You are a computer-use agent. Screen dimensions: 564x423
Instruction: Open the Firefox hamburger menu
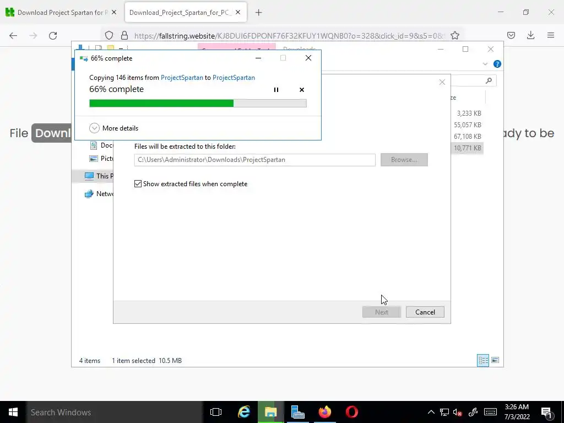pyautogui.click(x=550, y=36)
